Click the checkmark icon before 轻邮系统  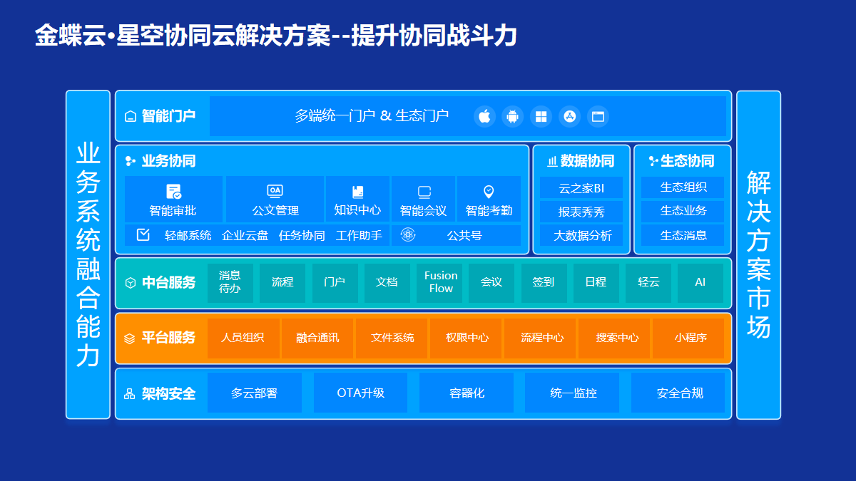[x=143, y=234]
